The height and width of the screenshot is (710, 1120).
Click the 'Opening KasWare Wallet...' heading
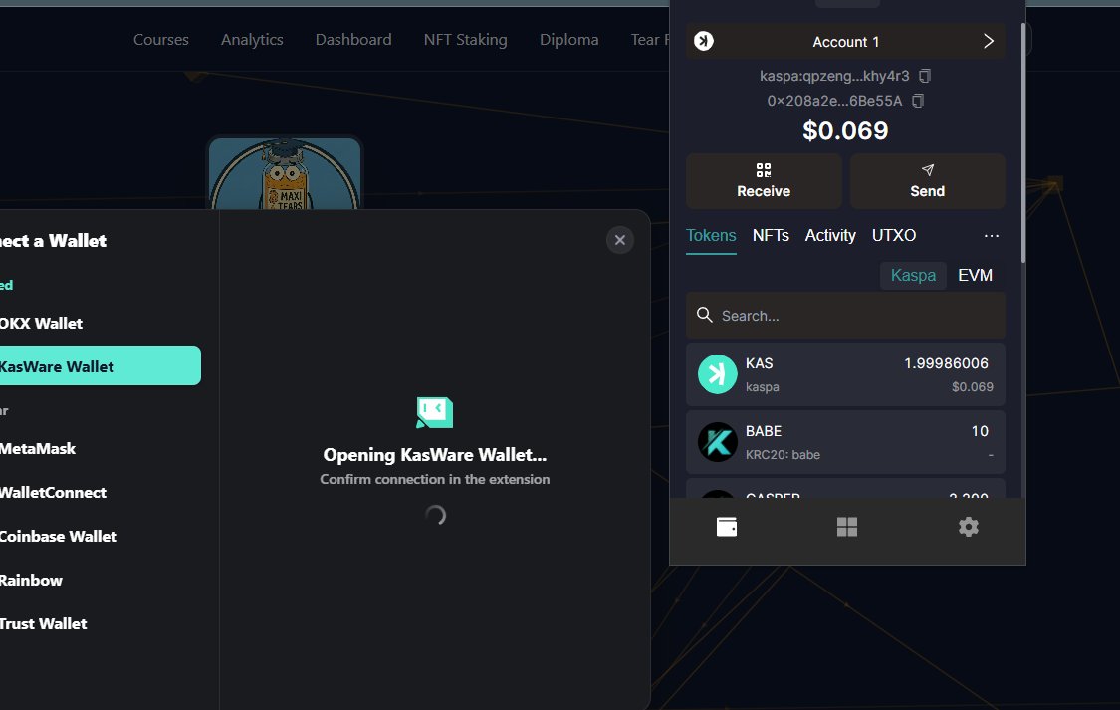434,455
